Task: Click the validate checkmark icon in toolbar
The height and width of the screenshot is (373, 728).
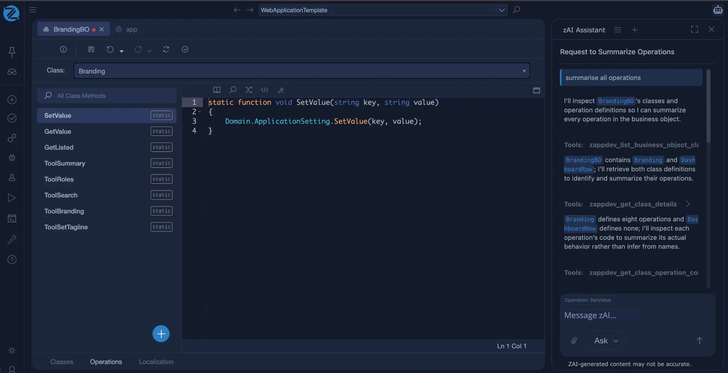Action: 185,49
